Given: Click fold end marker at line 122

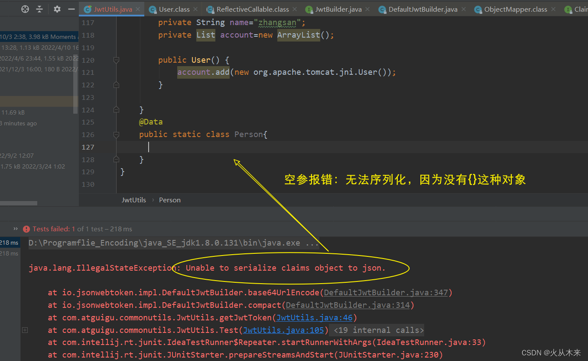Looking at the screenshot, I should coord(116,85).
